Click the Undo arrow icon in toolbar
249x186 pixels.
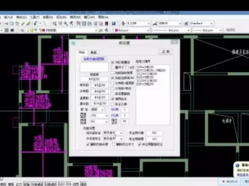coord(36,23)
